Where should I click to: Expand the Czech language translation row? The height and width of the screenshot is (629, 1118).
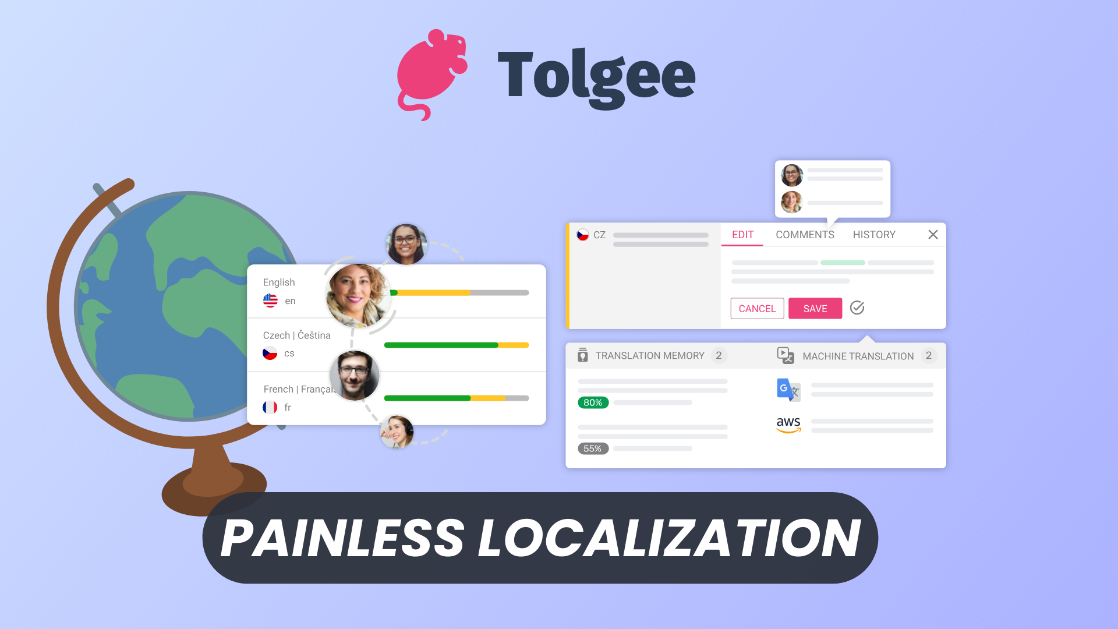tap(395, 344)
